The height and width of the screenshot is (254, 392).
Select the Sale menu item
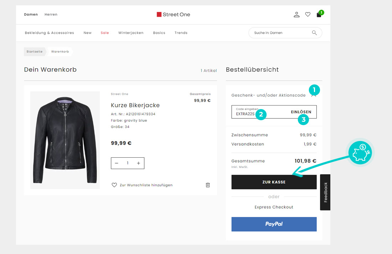[105, 33]
